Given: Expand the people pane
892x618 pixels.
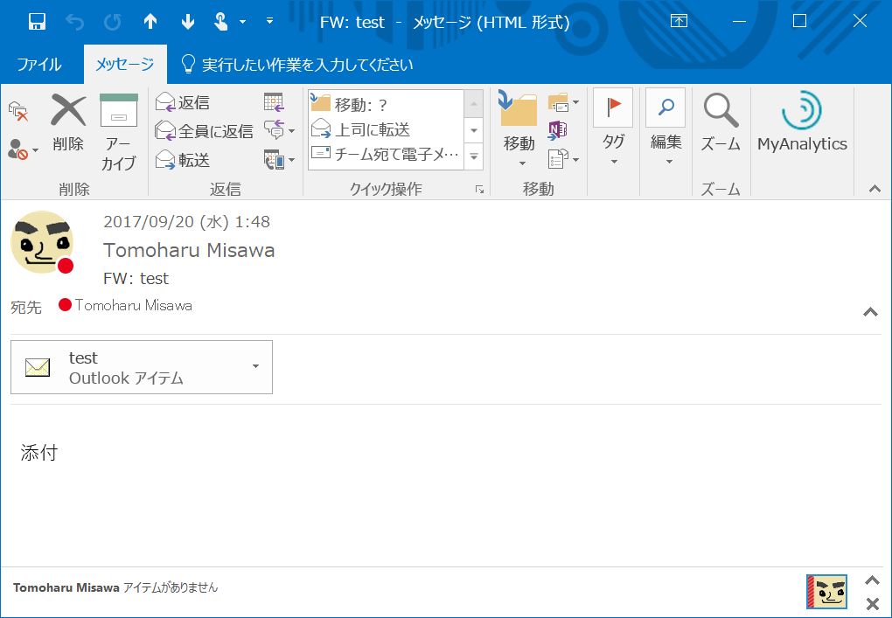Looking at the screenshot, I should (x=872, y=580).
